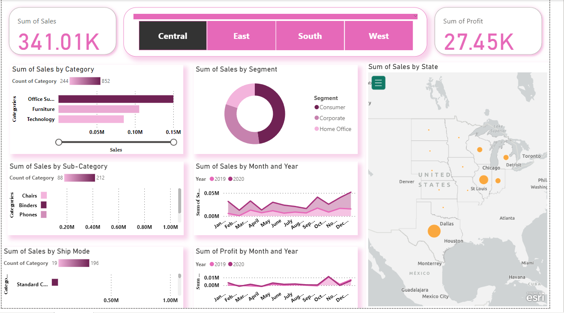Select the Chairs bar in the Sub-Category chart

pyautogui.click(x=44, y=195)
